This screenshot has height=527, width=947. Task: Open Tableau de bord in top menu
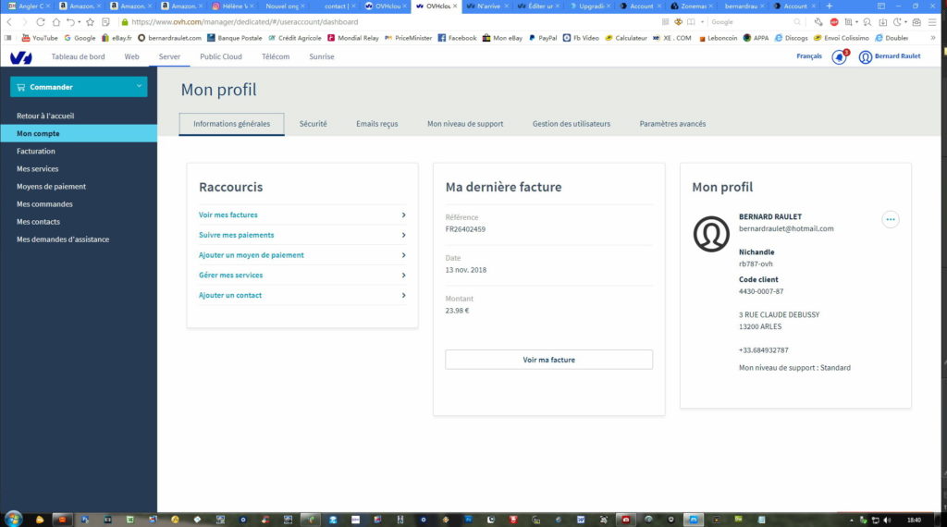(78, 56)
